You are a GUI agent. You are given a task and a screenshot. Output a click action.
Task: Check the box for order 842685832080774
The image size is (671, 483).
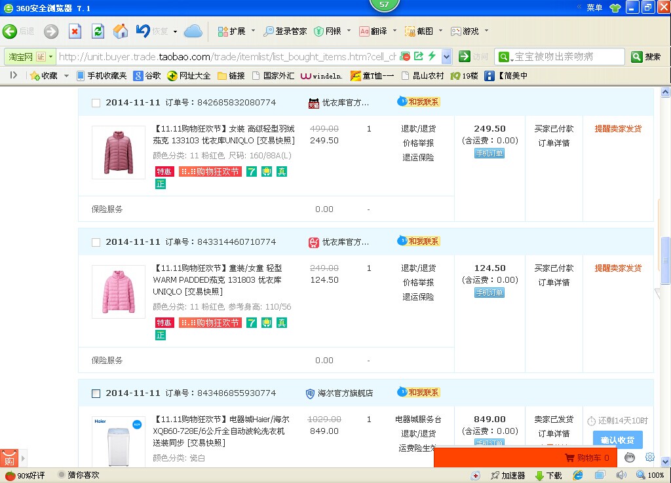coord(96,103)
